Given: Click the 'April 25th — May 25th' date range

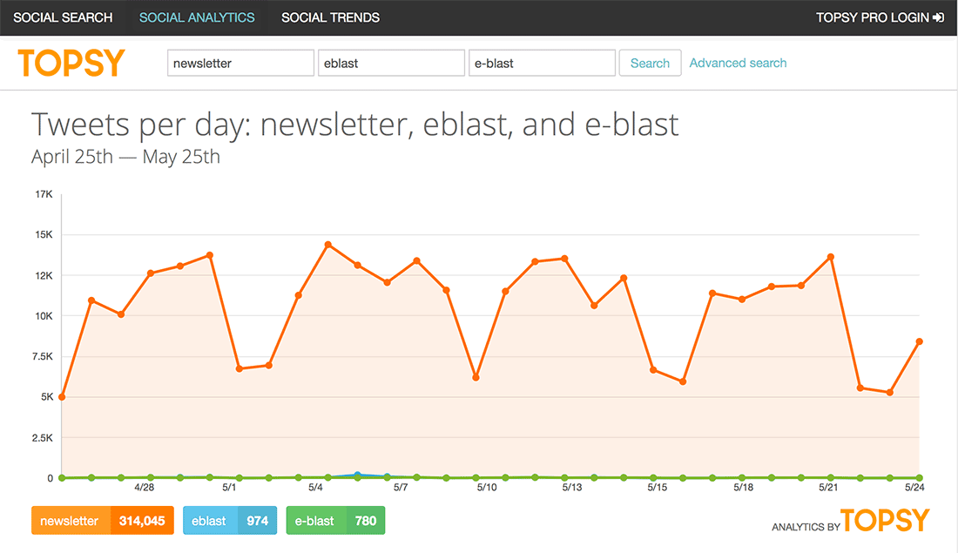Looking at the screenshot, I should point(126,157).
